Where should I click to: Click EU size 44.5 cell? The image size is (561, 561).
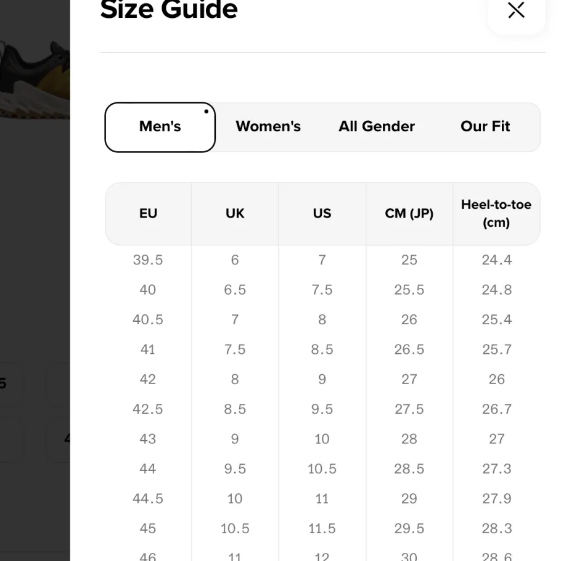pos(148,499)
